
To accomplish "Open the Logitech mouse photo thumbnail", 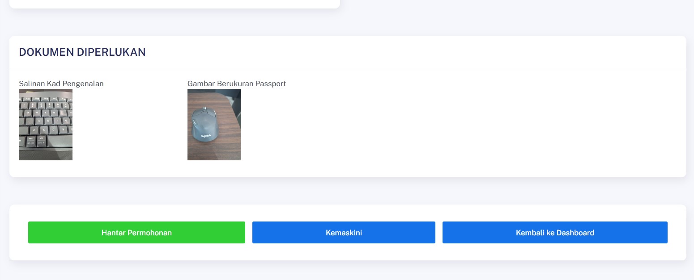I will tap(214, 125).
